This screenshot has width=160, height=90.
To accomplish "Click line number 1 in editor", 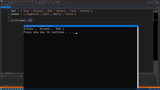I will tap(8, 11).
